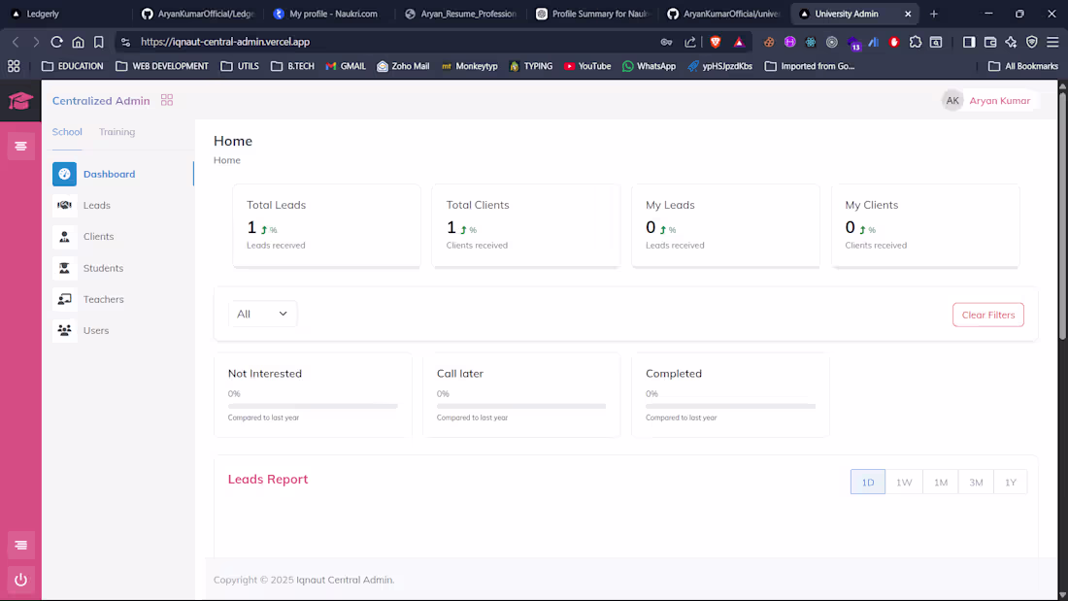Bookmark this page from the toolbar
Screen dimensions: 1068x601
click(x=99, y=42)
